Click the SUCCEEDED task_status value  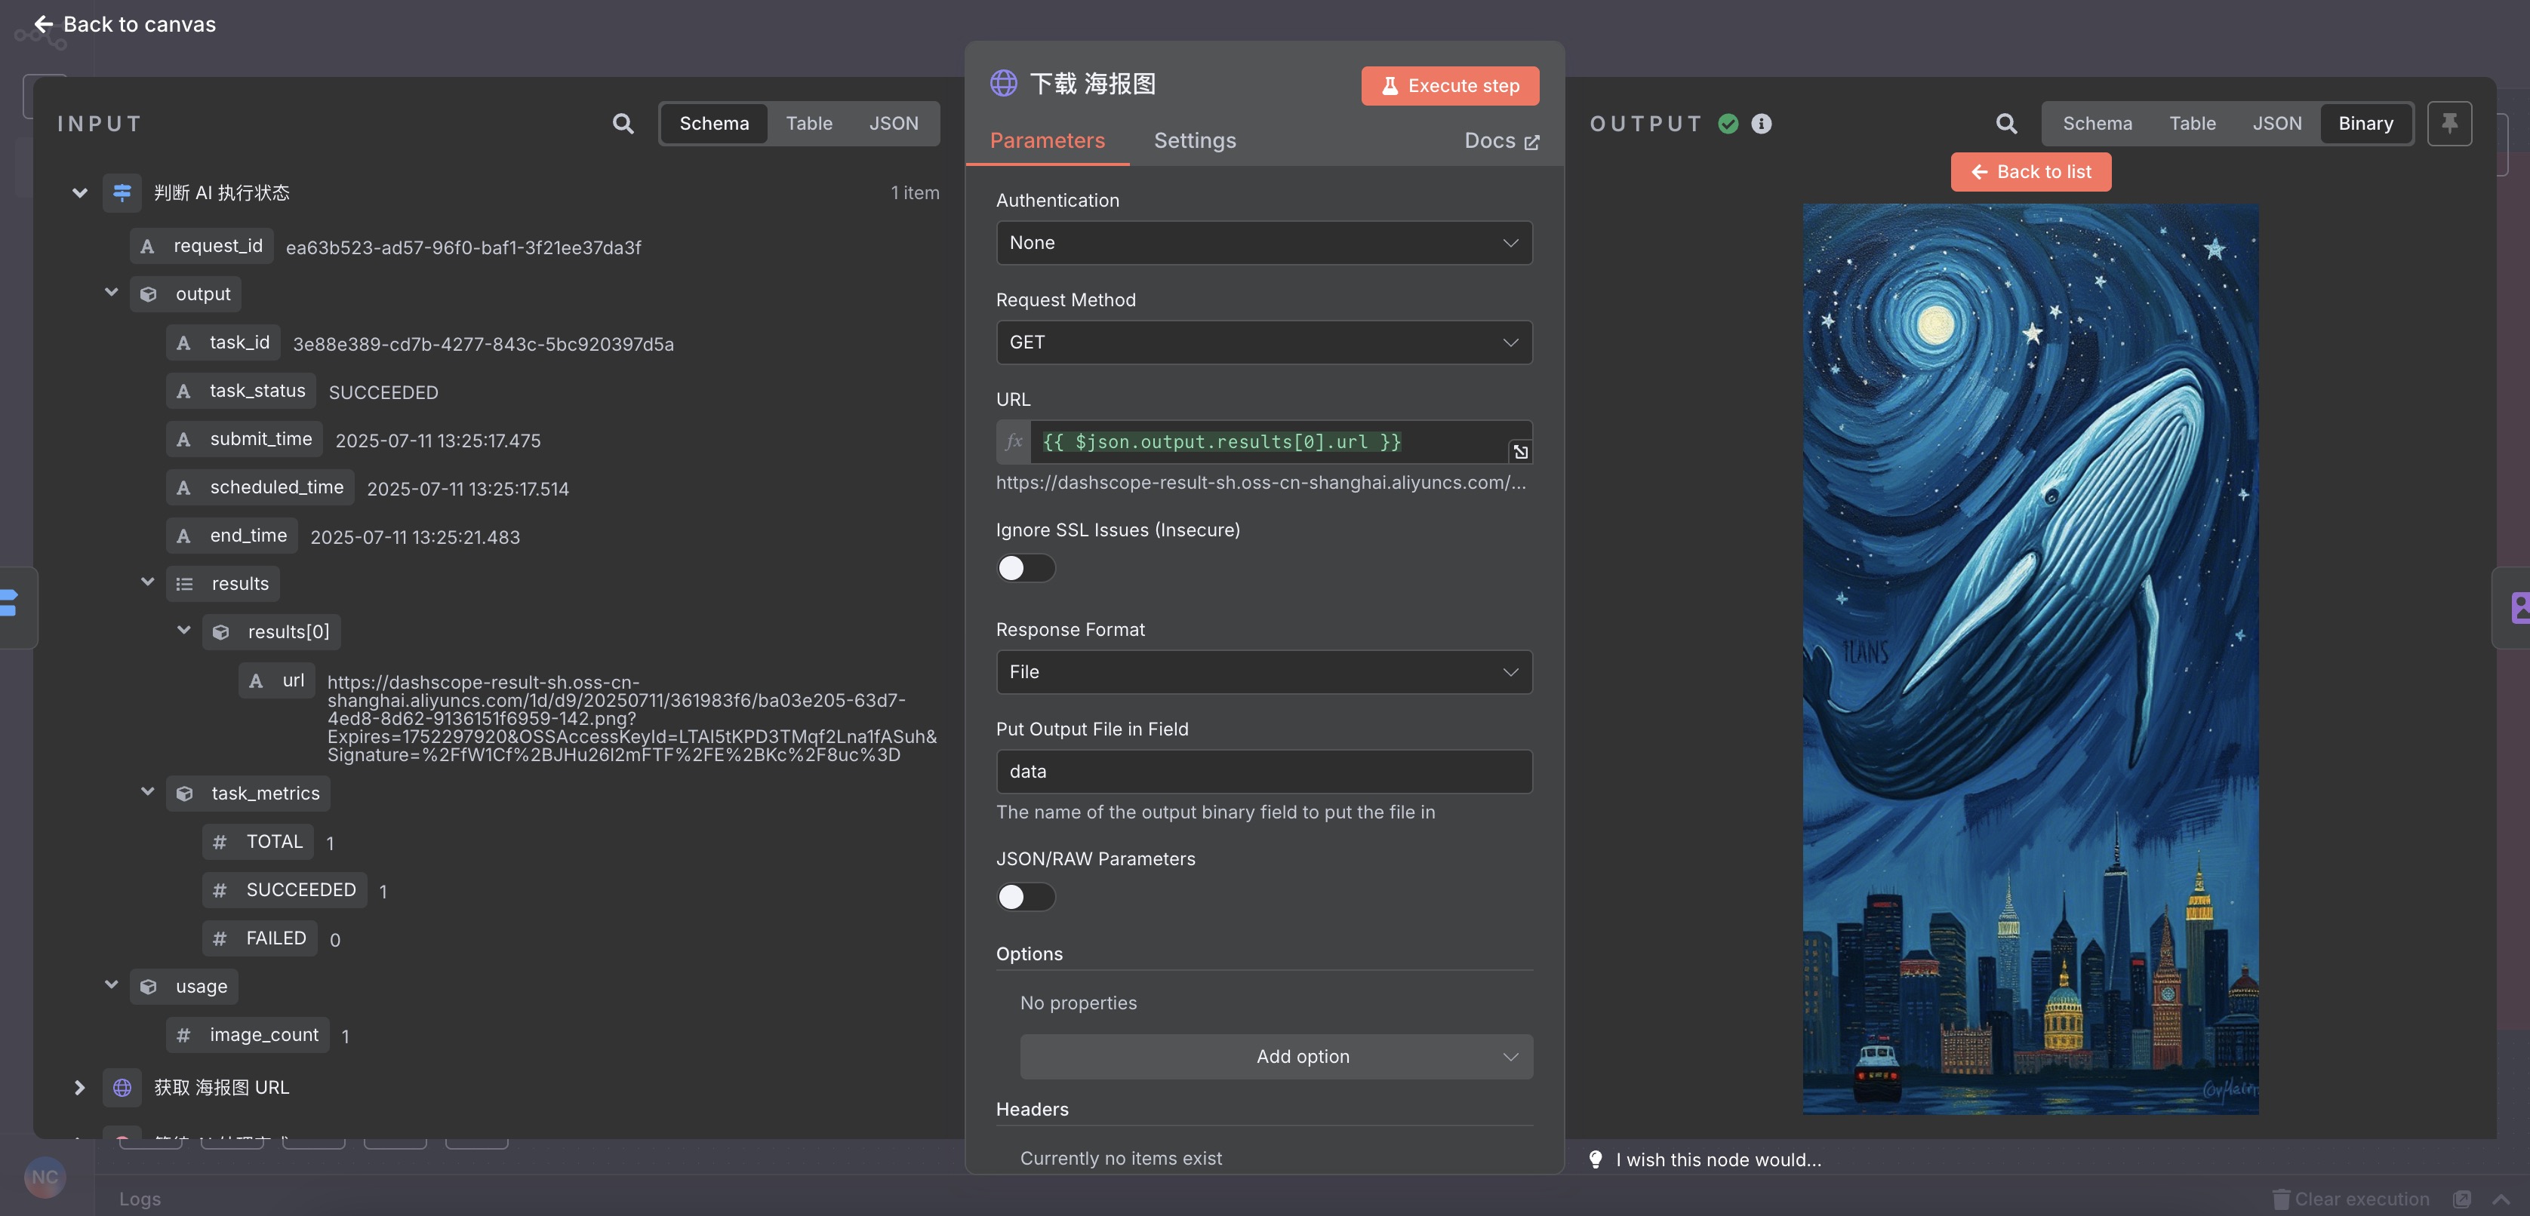[x=383, y=392]
